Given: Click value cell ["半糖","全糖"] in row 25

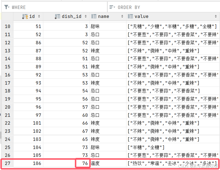Looking at the screenshot, I should pyautogui.click(x=173, y=147).
